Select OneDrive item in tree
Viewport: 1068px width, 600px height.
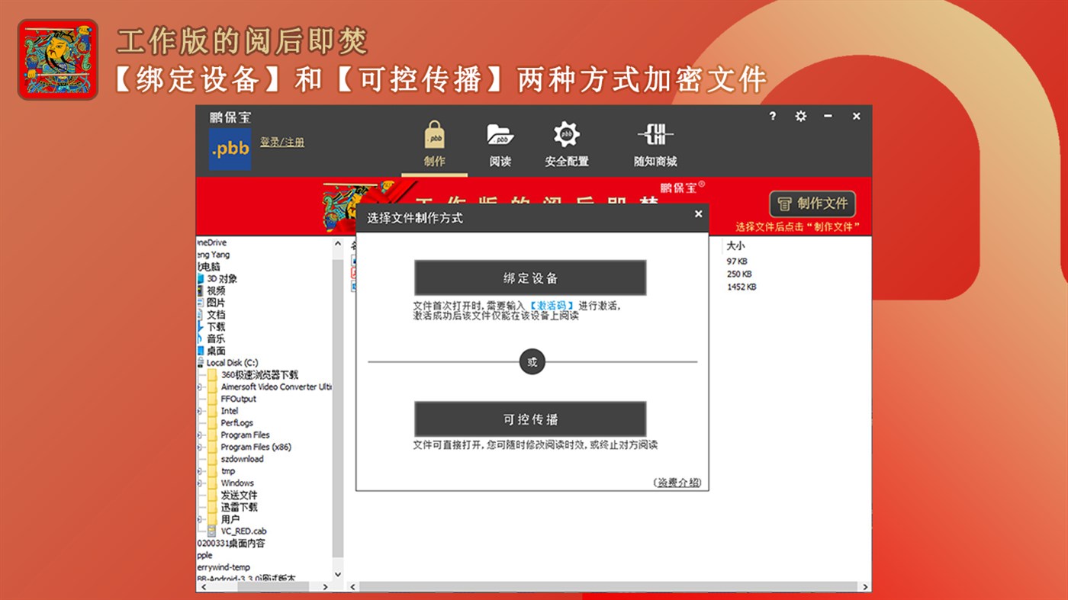pos(211,242)
